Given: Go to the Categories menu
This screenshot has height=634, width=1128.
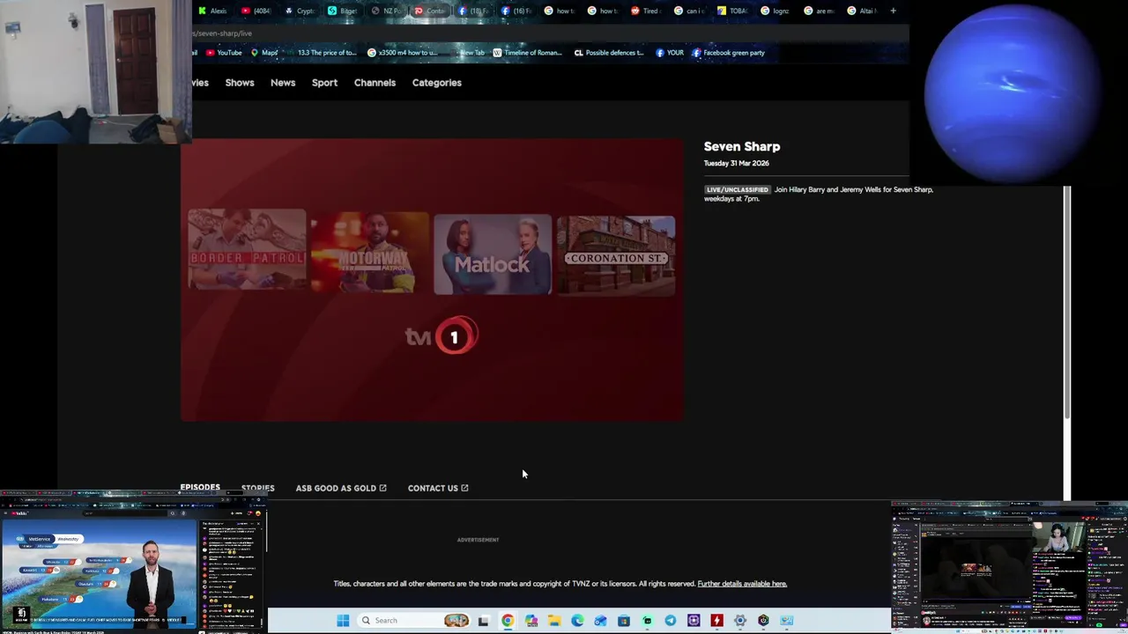Looking at the screenshot, I should [436, 83].
